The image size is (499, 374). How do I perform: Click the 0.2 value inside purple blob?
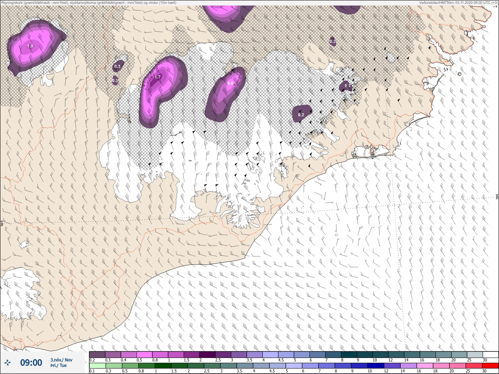(x=301, y=115)
